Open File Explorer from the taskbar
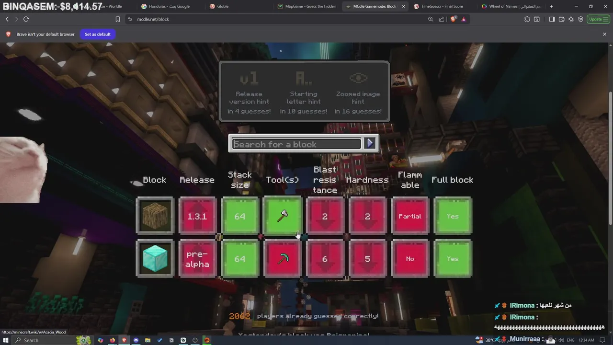Image resolution: width=613 pixels, height=345 pixels. click(148, 340)
